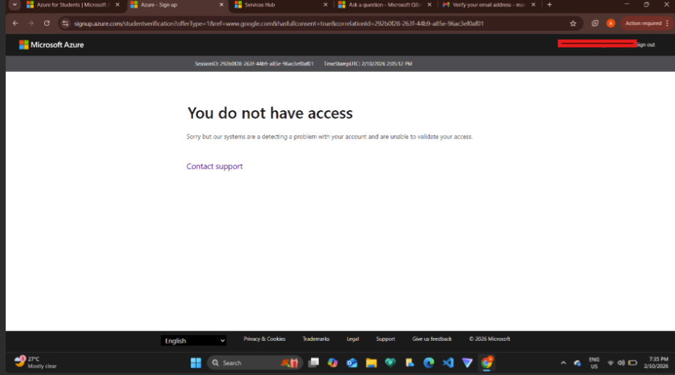Open Chrome three-dot menu

click(x=667, y=23)
